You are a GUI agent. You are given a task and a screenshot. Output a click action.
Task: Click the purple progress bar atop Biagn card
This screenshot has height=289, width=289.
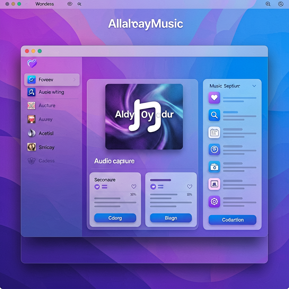point(161,180)
